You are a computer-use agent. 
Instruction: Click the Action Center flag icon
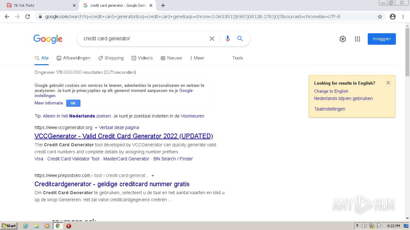tap(380, 226)
